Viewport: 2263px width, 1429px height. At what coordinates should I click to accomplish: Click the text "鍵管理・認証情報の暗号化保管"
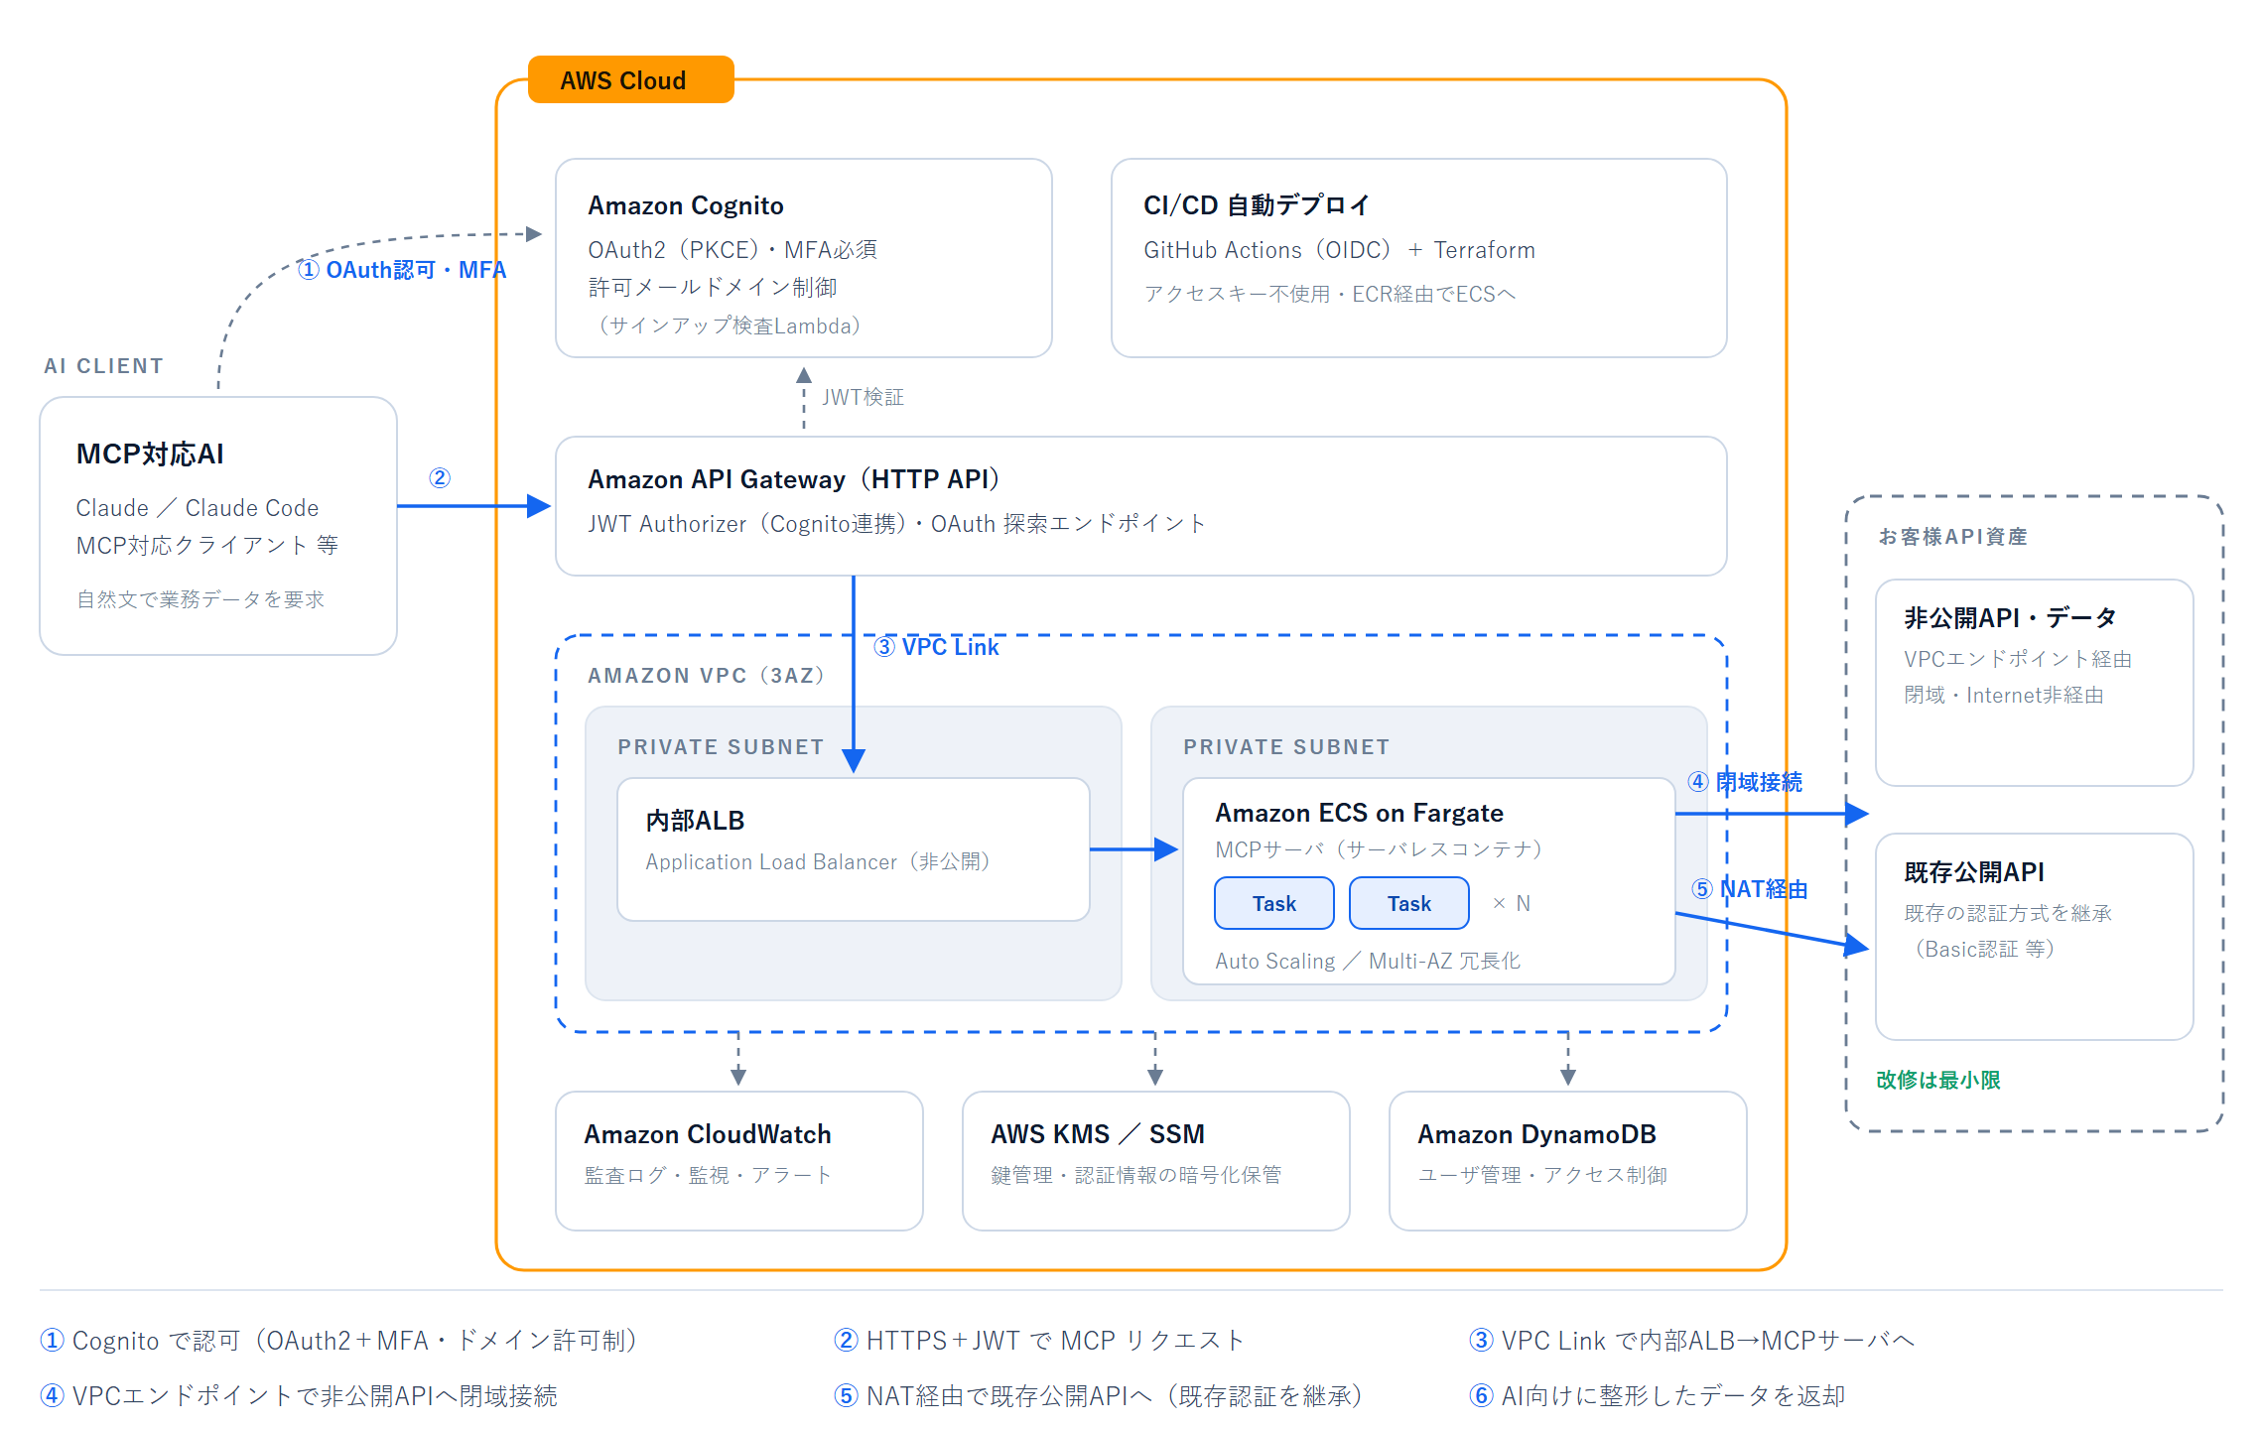coord(1136,1175)
